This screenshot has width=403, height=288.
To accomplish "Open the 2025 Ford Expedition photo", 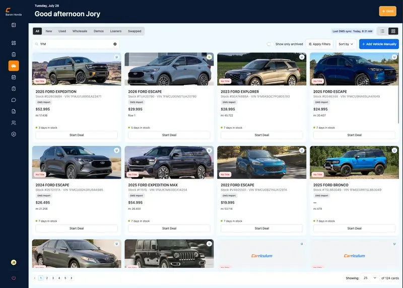I will click(x=77, y=69).
